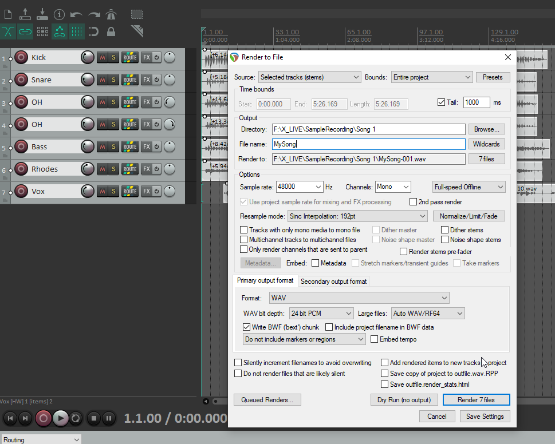The width and height of the screenshot is (555, 444).
Task: Enable Dither stems checkbox
Action: pyautogui.click(x=444, y=230)
